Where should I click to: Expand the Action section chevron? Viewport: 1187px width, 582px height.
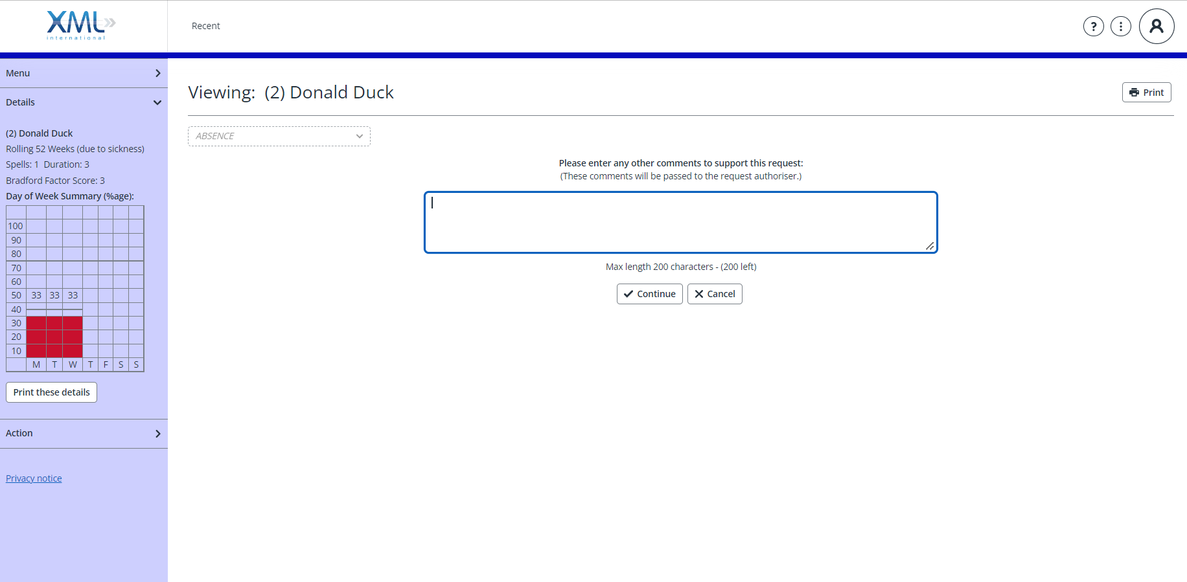157,434
